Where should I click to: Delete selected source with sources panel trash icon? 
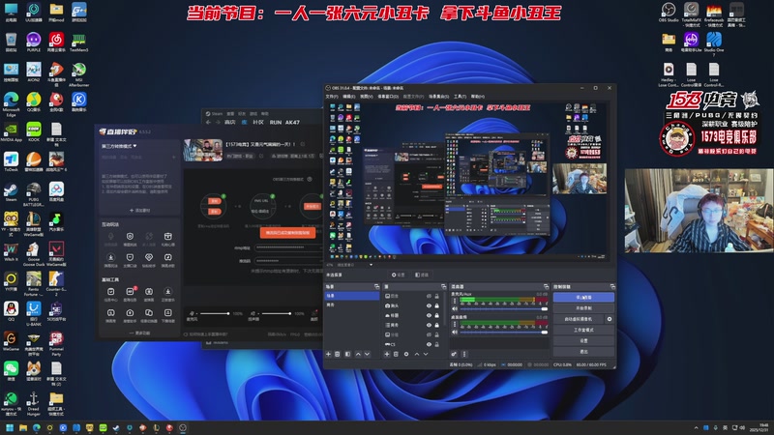[396, 354]
